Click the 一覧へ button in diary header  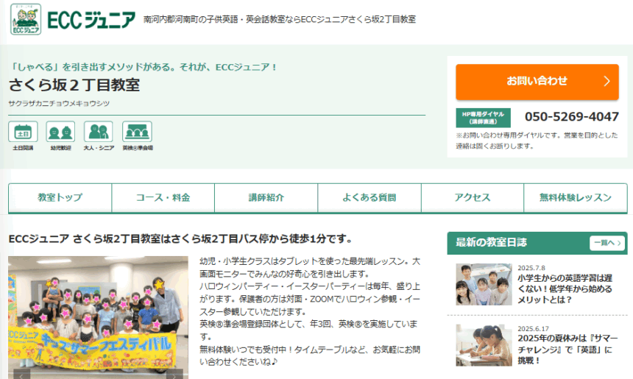click(x=607, y=243)
